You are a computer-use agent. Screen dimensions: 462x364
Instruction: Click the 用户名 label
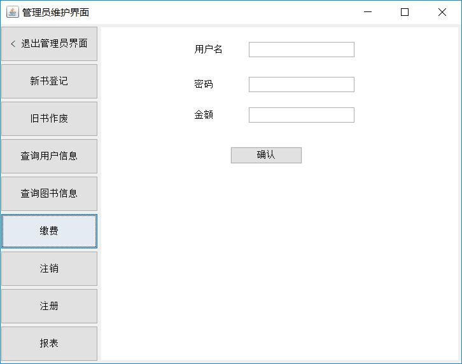coord(208,49)
